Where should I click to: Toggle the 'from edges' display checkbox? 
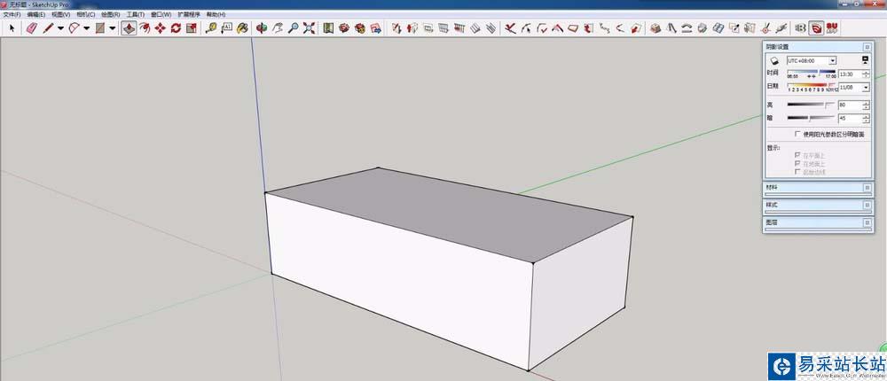point(797,171)
